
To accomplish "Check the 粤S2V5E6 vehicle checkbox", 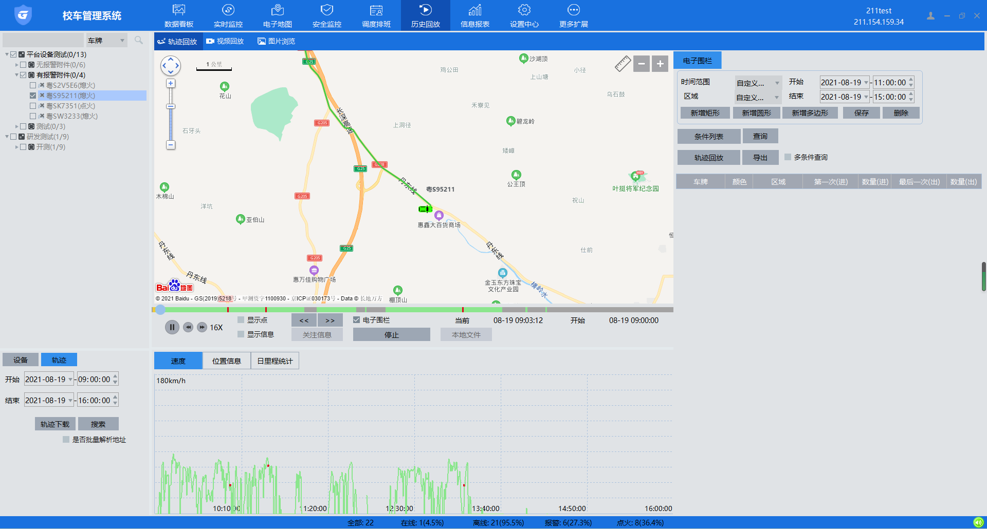I will click(33, 85).
